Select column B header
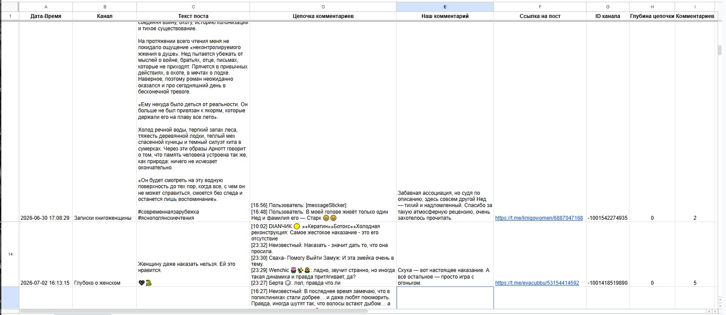This screenshot has width=726, height=315. tap(105, 7)
